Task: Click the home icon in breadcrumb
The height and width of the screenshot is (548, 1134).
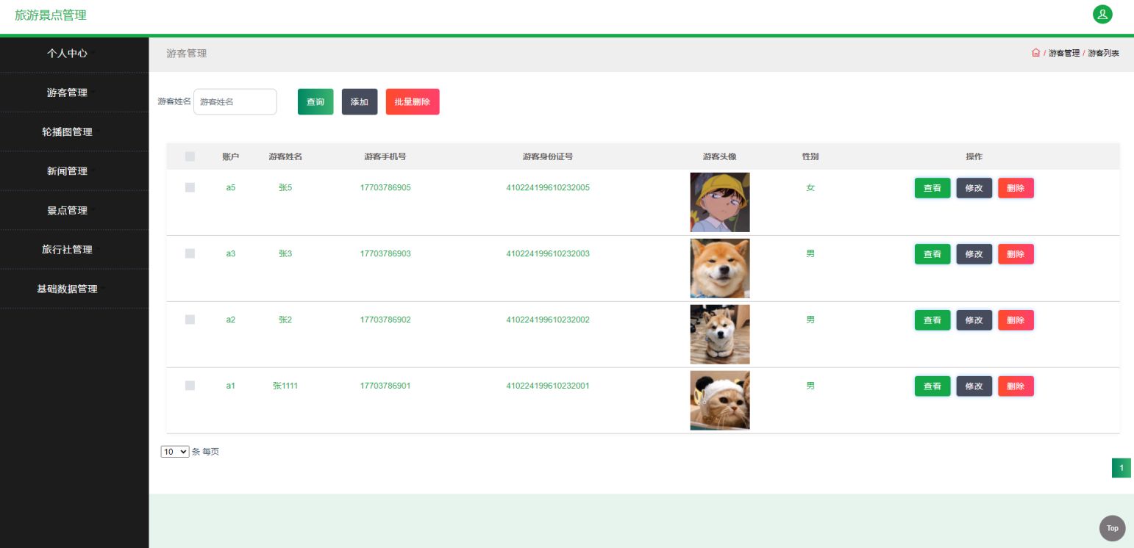Action: [1035, 53]
